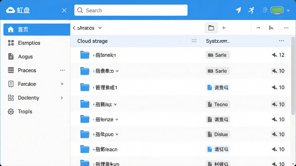Click the vertical scrollbar of the file list
Image resolution: width=296 pixels, height=166 pixels.
coord(293,76)
